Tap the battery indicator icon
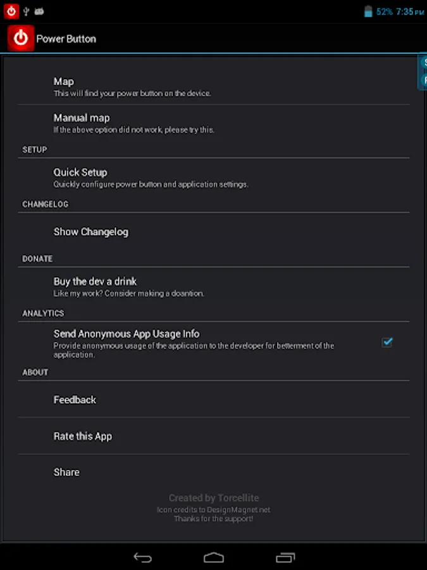This screenshot has height=570, width=427. click(x=368, y=11)
